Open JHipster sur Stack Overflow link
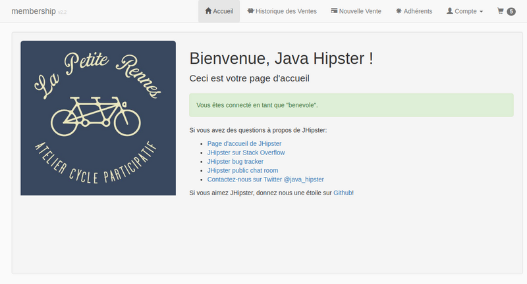The image size is (527, 284). click(246, 153)
